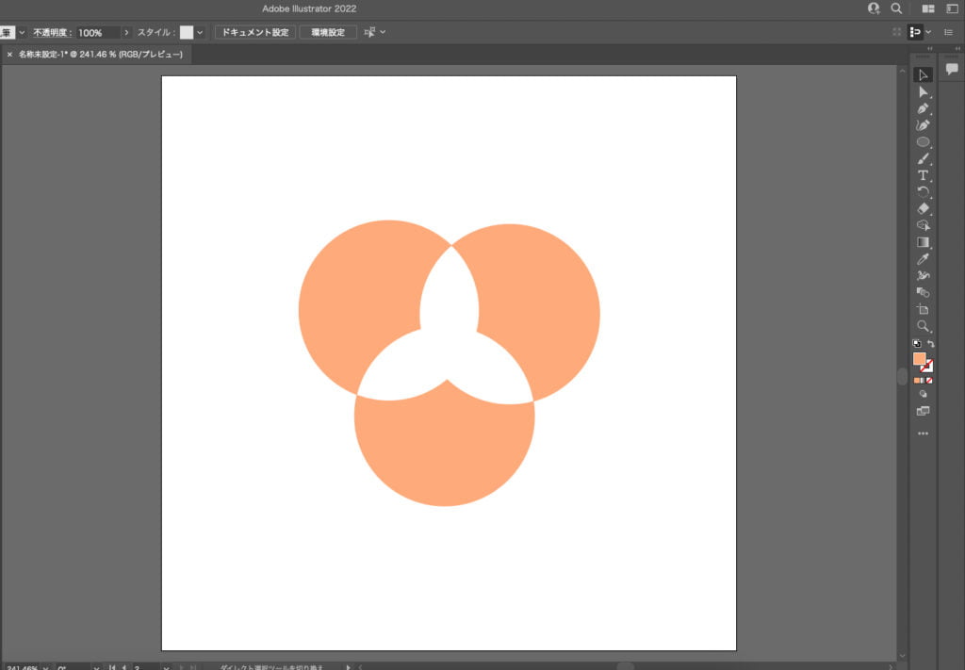Select the Type tool
This screenshot has width=965, height=670.
(x=923, y=175)
